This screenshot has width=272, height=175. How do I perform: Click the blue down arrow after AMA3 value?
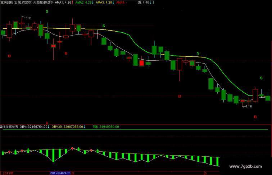[113, 3]
